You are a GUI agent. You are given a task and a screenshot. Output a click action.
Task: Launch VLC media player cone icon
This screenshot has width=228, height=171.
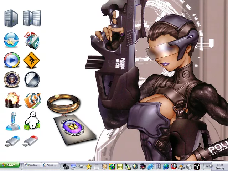click(x=32, y=100)
